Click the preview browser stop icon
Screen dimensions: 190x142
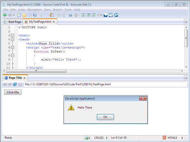tap(20, 84)
